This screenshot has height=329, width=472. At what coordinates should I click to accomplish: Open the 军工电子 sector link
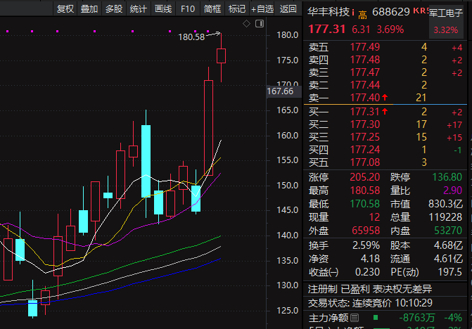pyautogui.click(x=446, y=13)
